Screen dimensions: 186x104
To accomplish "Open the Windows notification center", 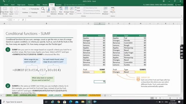I will tap(179, 102).
